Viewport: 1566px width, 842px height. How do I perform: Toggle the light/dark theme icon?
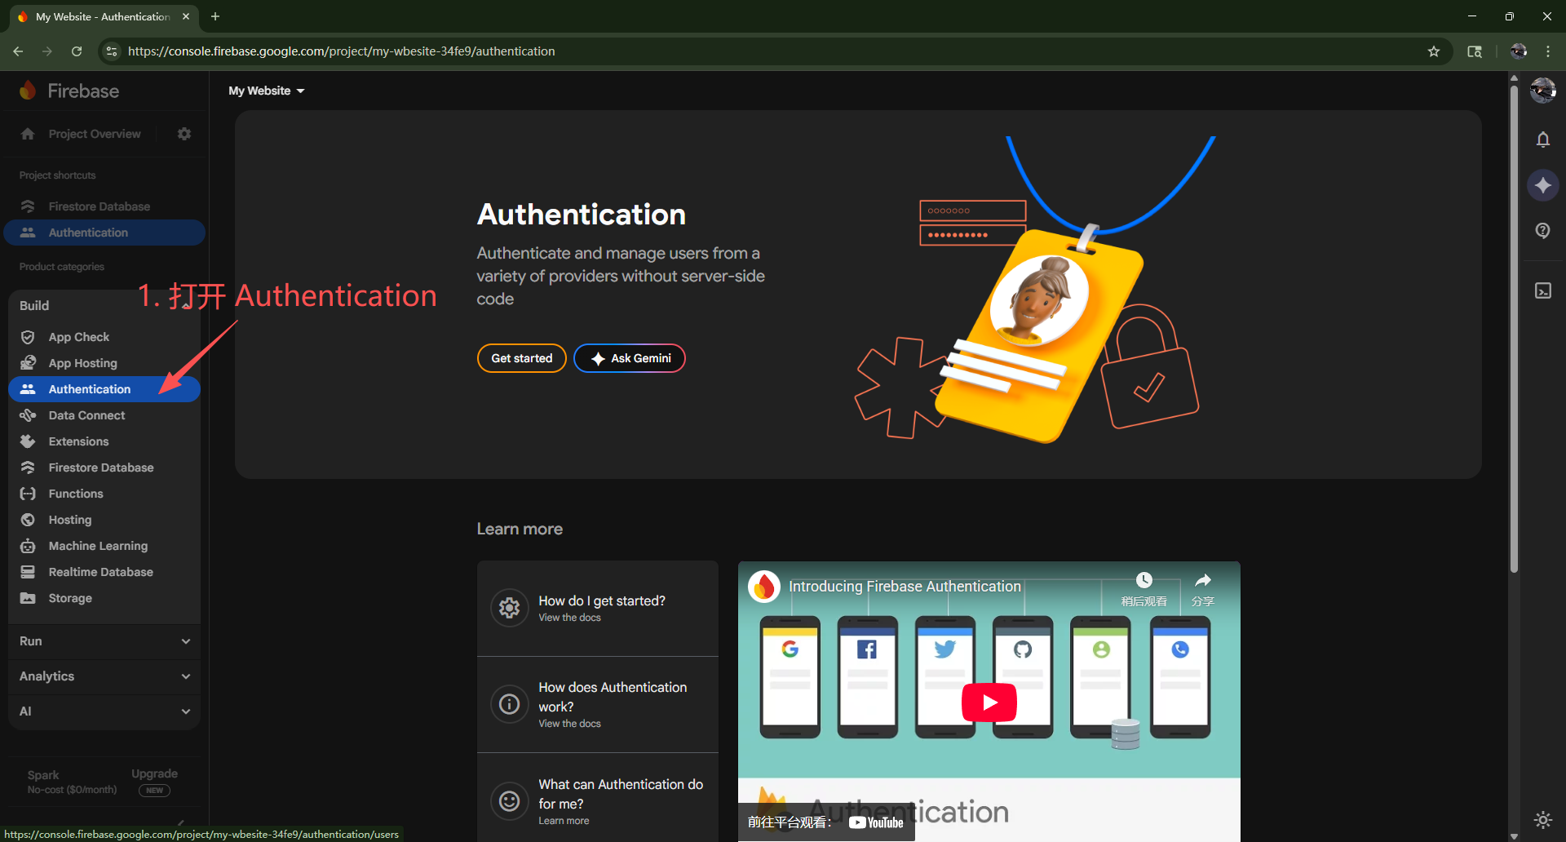coord(1542,819)
